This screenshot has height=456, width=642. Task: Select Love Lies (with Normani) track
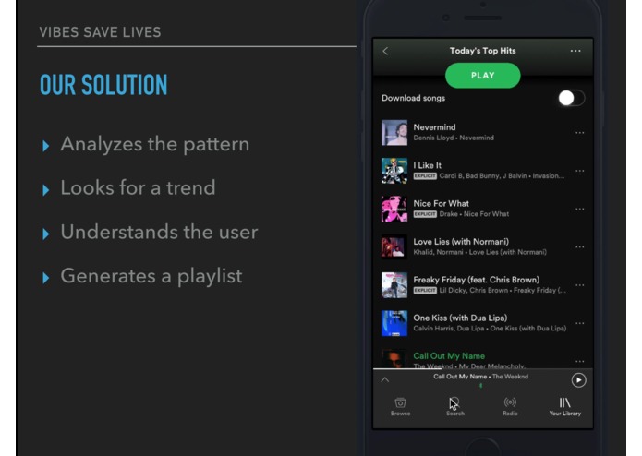click(x=479, y=246)
